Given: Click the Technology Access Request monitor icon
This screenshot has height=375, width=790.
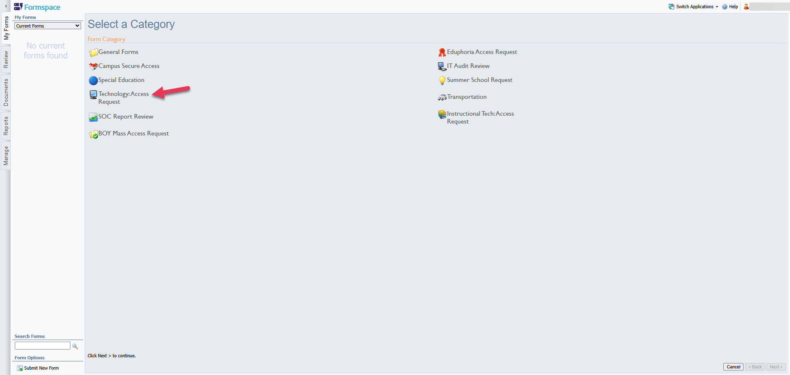Looking at the screenshot, I should point(93,95).
